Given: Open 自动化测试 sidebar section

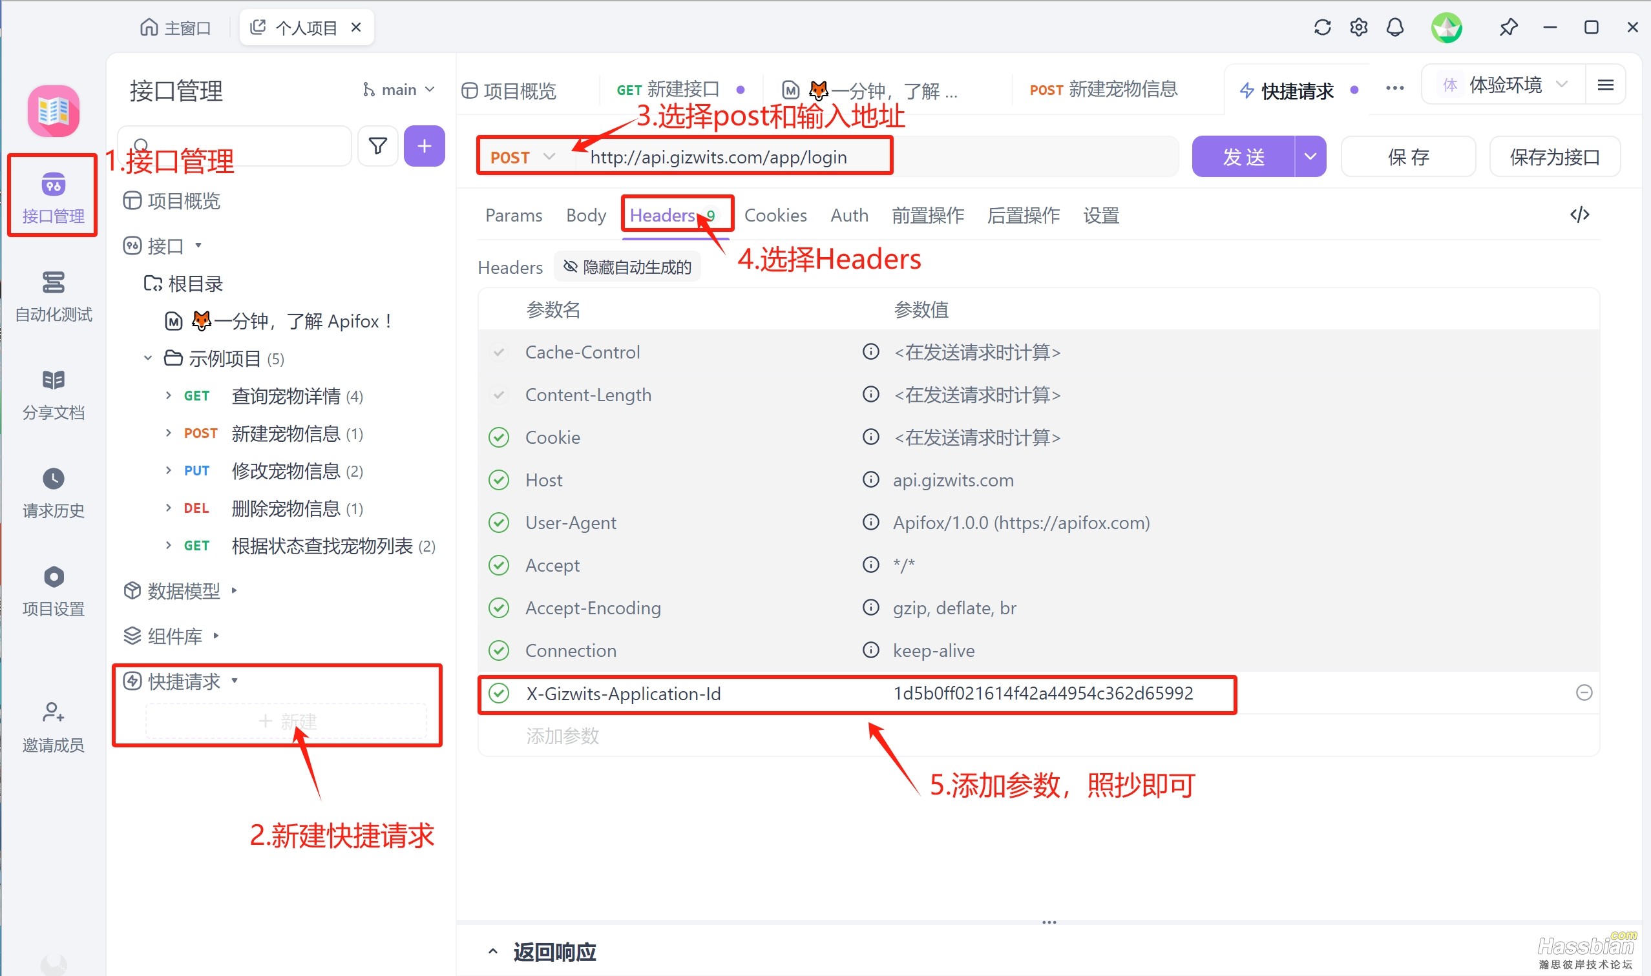Looking at the screenshot, I should (53, 296).
